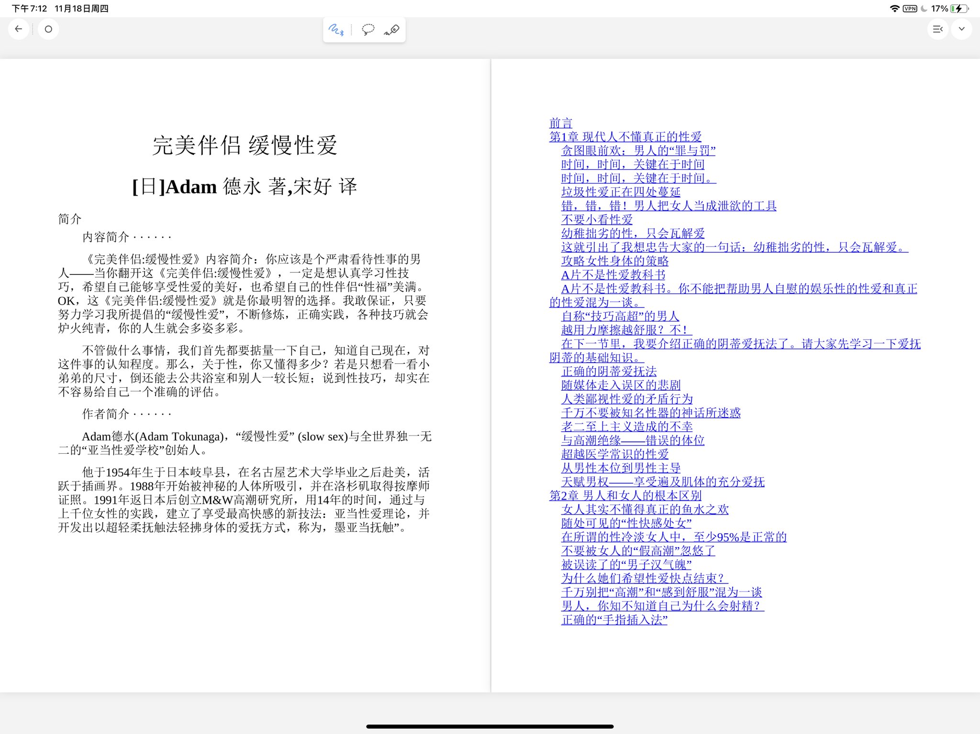Jump to 不要小看性爱 section
This screenshot has height=734, width=980.
pyautogui.click(x=597, y=219)
